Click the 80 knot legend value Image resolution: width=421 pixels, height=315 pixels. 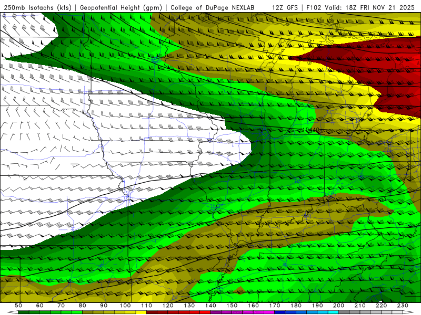[x=83, y=306]
